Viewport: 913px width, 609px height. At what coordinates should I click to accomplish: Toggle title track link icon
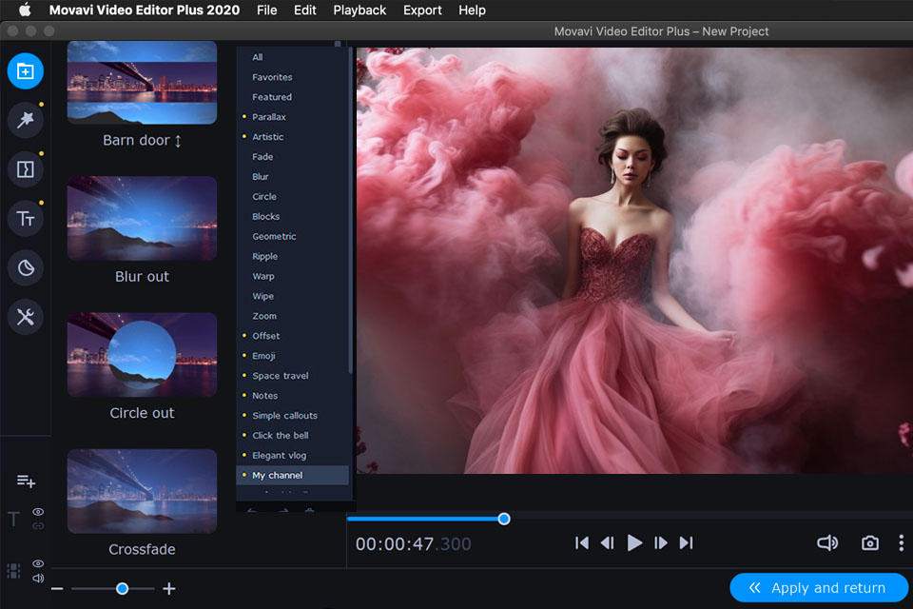coord(38,525)
